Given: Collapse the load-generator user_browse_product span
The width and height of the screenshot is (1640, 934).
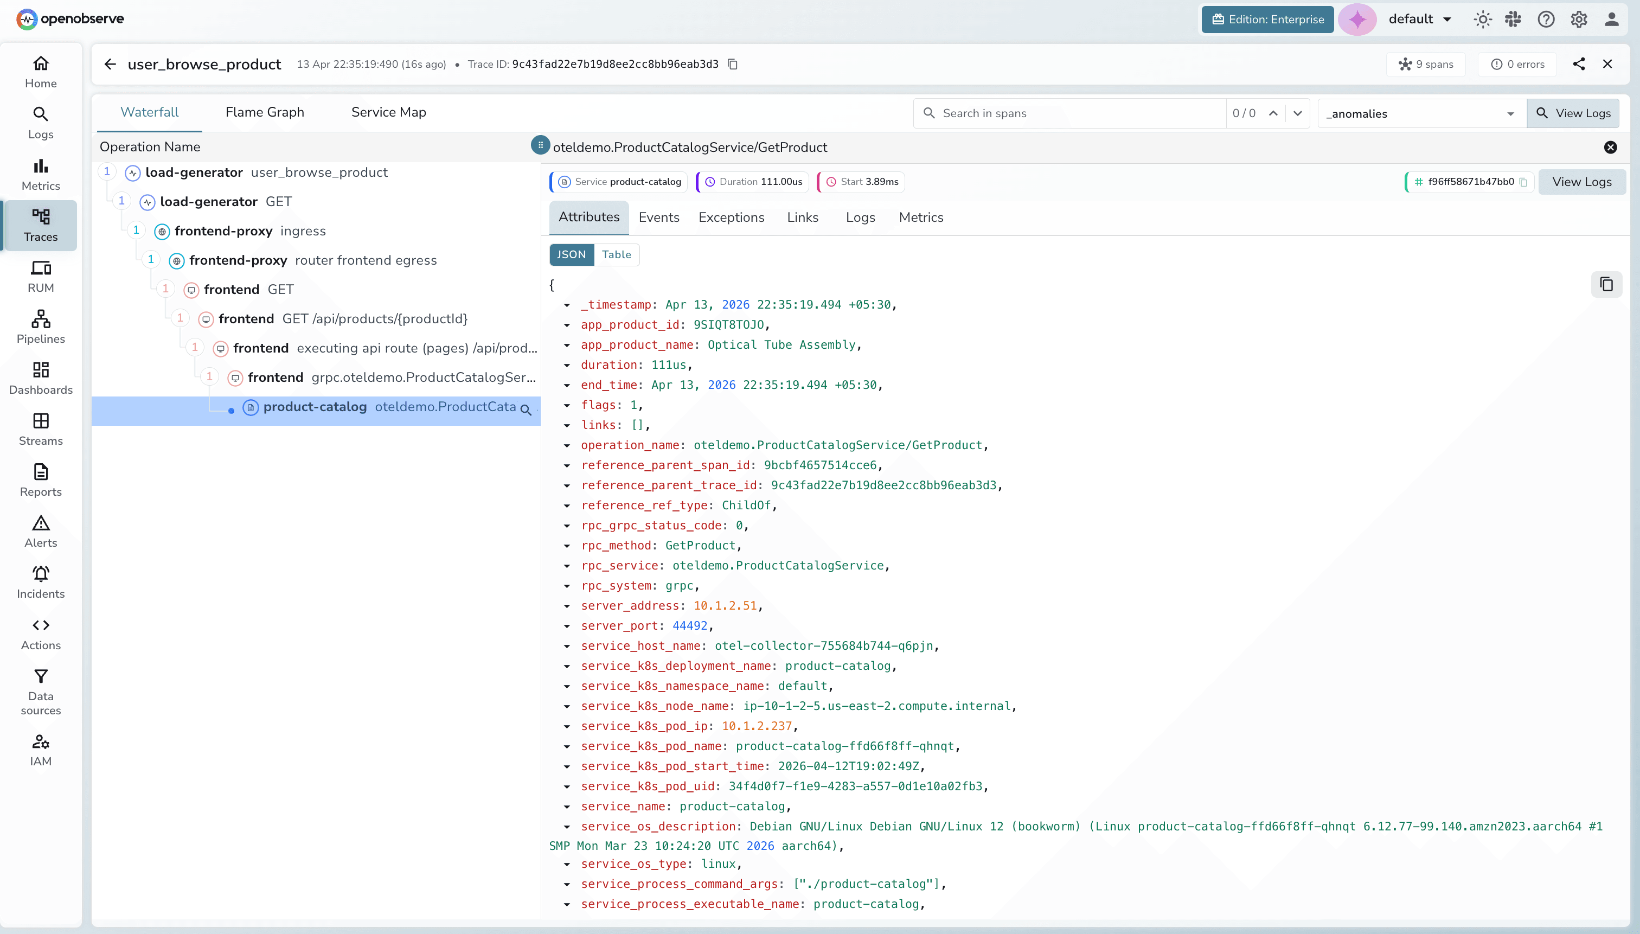Looking at the screenshot, I should coord(107,171).
